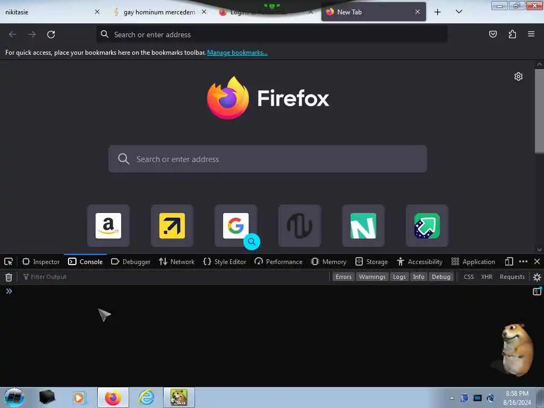The height and width of the screenshot is (408, 544).
Task: Toggle the CSS filter
Action: pyautogui.click(x=469, y=277)
